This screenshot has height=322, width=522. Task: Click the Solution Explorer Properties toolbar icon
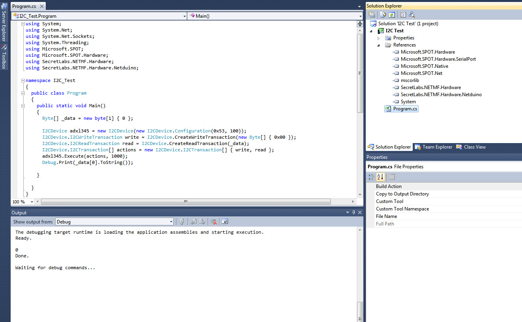tap(372, 15)
